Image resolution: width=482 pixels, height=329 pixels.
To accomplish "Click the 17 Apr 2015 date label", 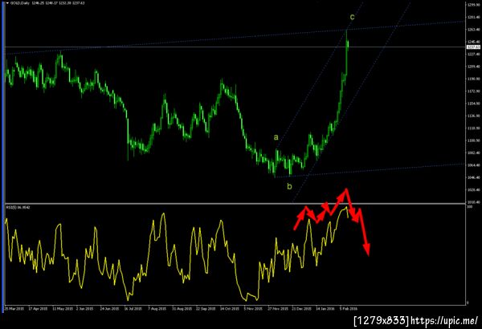I will [38, 308].
